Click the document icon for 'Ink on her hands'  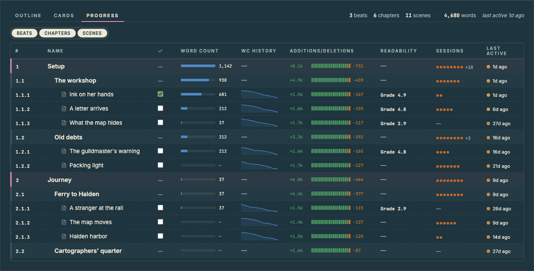point(64,95)
